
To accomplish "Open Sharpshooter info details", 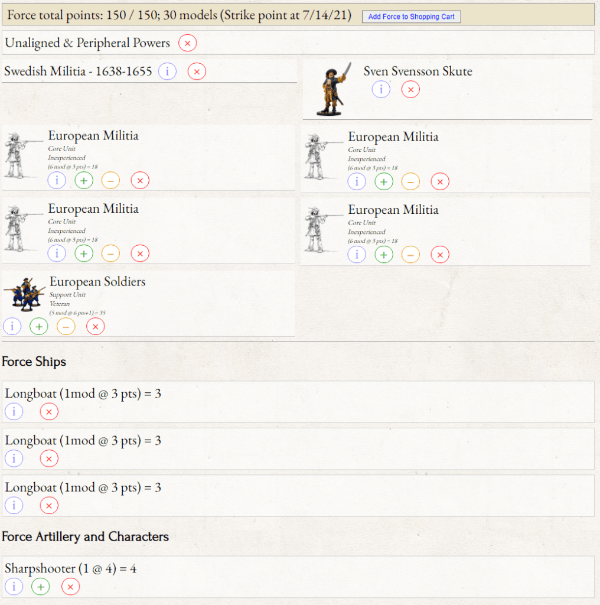I will point(14,587).
